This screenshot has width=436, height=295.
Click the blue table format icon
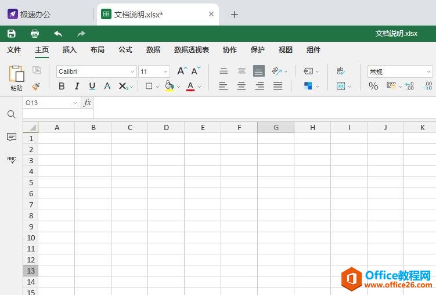point(308,86)
